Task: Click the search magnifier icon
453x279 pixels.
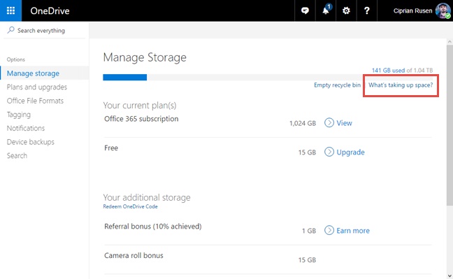Action: click(x=10, y=30)
